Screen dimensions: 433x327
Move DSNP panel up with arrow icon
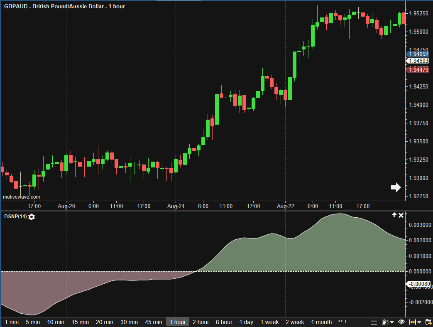394,215
